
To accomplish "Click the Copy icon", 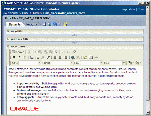I will [34, 52].
